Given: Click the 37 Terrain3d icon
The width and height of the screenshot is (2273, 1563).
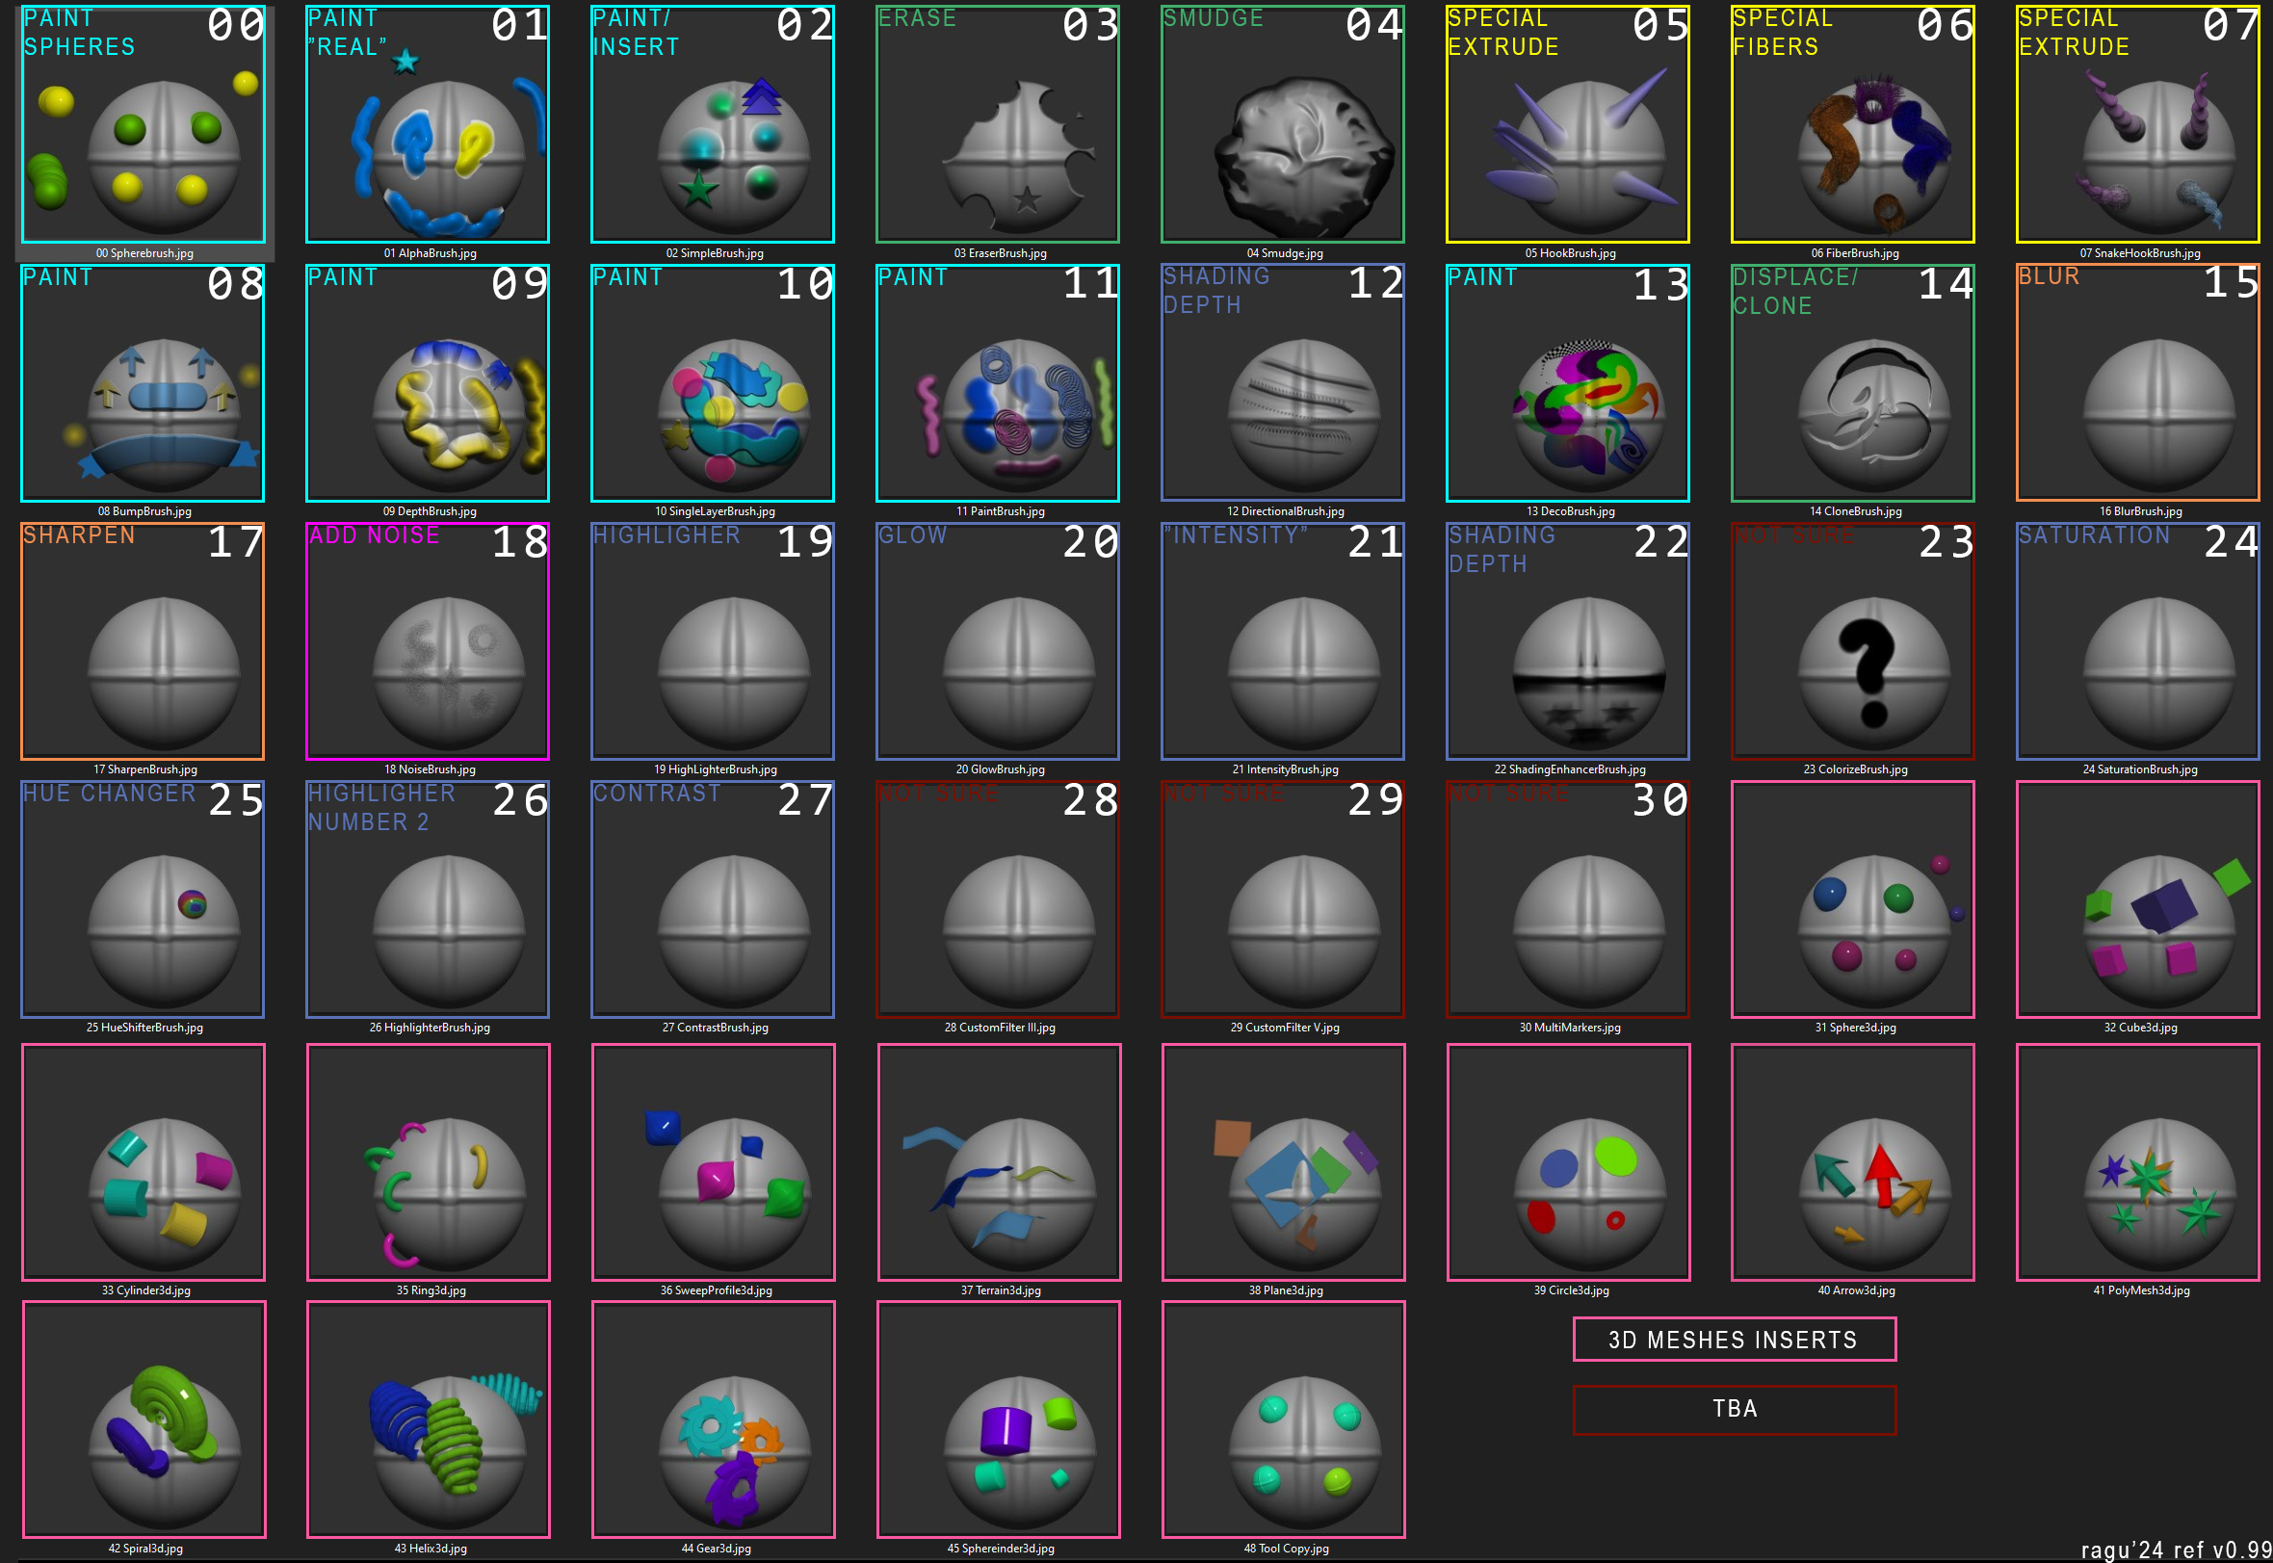Looking at the screenshot, I should pos(998,1161).
